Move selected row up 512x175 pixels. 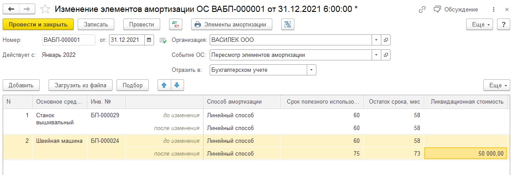click(164, 86)
